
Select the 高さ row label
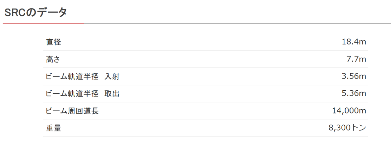click(x=53, y=60)
